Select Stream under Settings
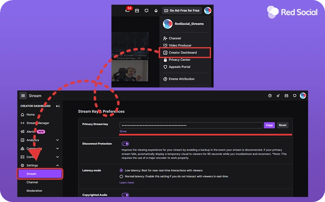 (40, 174)
